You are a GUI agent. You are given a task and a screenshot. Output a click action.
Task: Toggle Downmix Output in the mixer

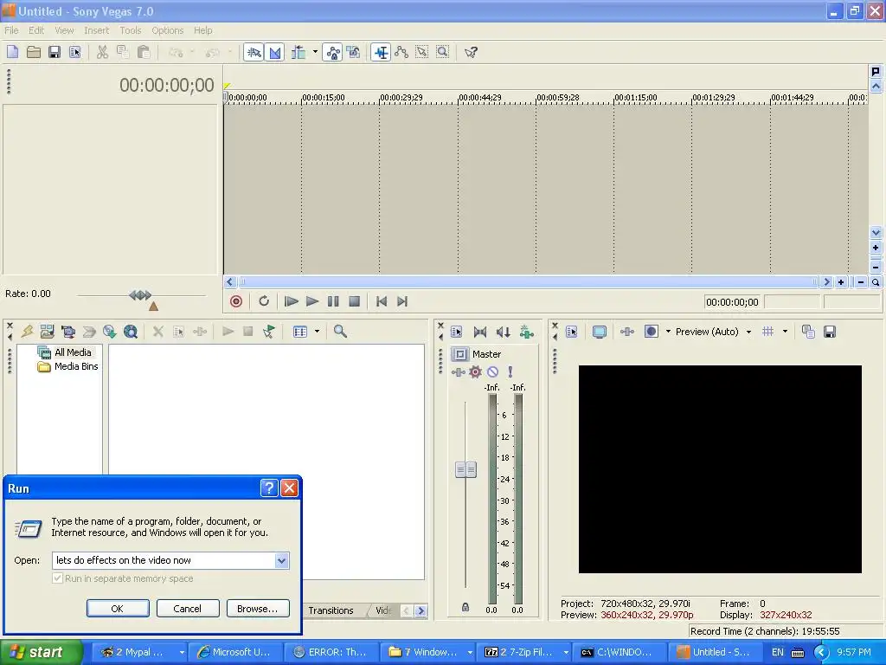pos(480,332)
